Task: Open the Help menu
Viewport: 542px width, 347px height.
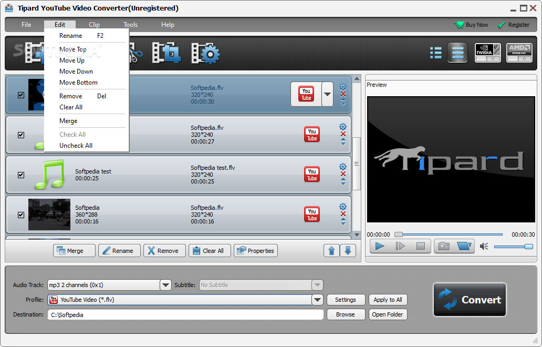Action: pyautogui.click(x=168, y=25)
